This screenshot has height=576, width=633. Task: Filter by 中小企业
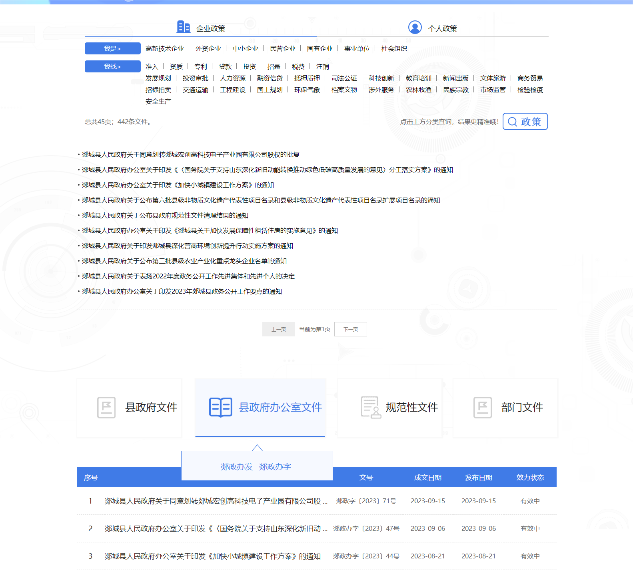[246, 48]
